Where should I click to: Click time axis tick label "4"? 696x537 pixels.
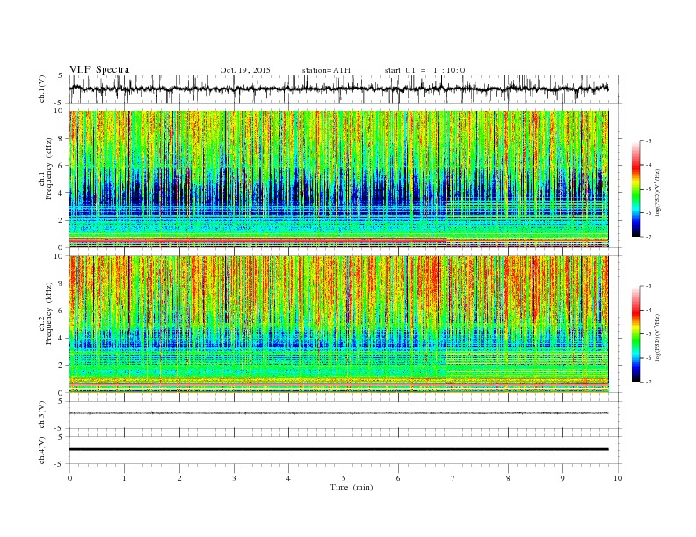click(x=288, y=478)
